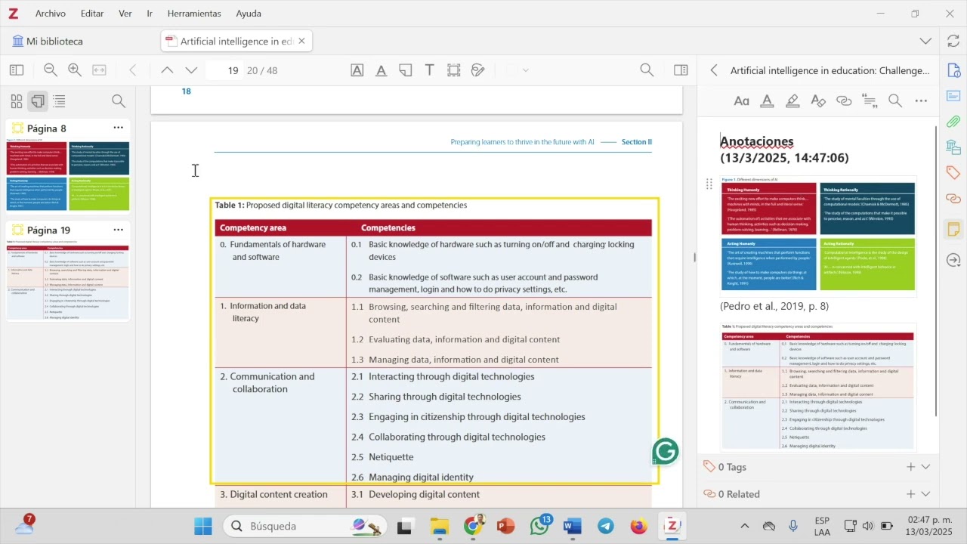Switch to Mi biblioteca tab
The height and width of the screenshot is (544, 967).
(x=48, y=41)
